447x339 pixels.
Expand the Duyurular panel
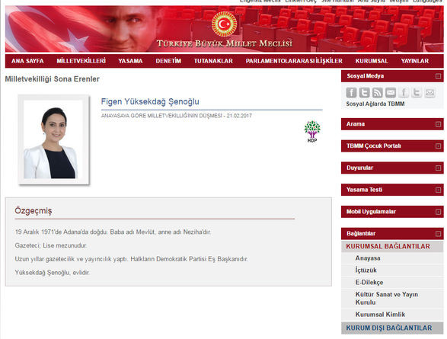[438, 168]
